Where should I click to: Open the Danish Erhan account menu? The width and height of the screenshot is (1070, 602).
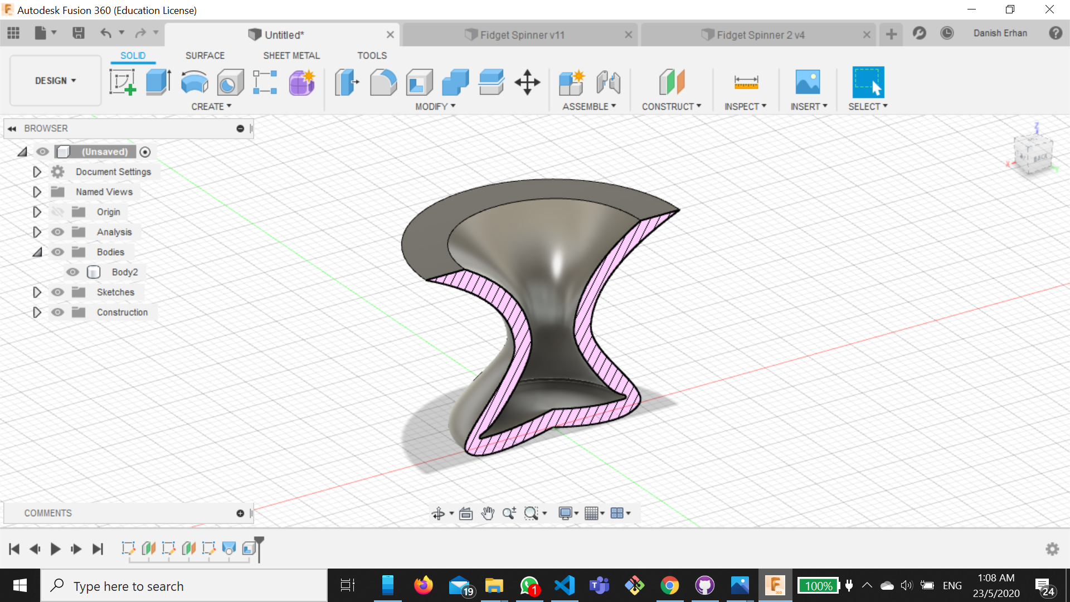(1000, 33)
